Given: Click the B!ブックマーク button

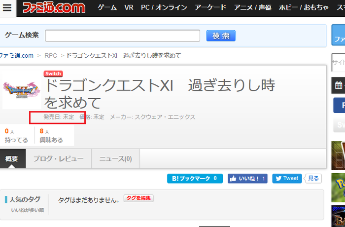Looking at the screenshot, I should coord(195,179).
